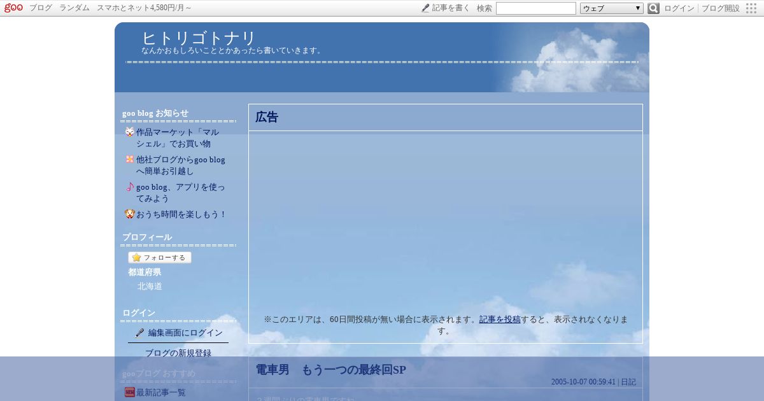764x401 pixels.
Task: Open the ウェブ search scope dropdown
Action: [x=612, y=8]
